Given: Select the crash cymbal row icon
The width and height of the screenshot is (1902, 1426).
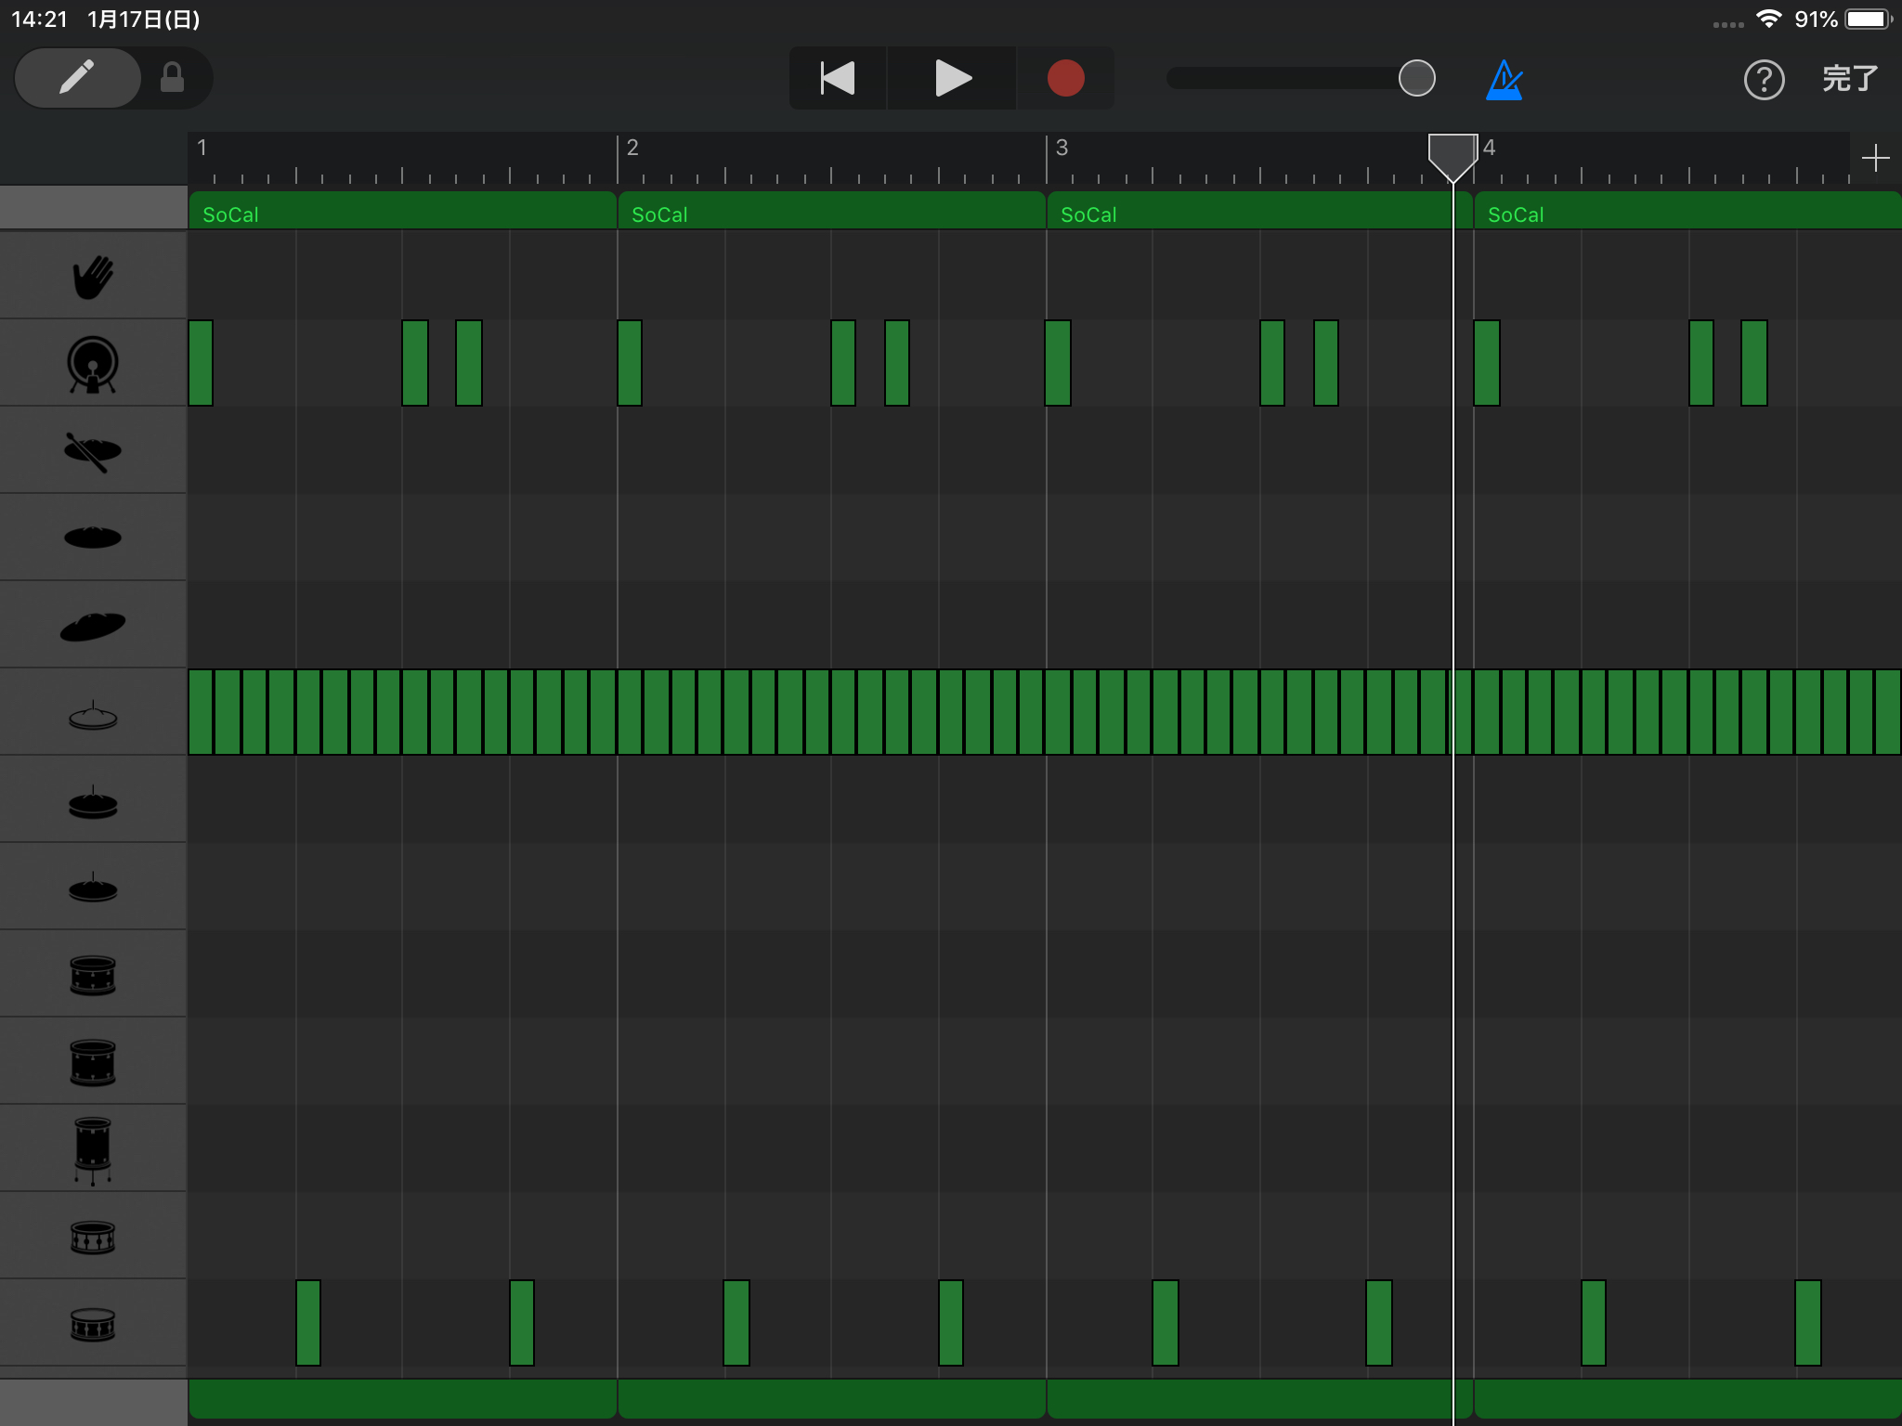Looking at the screenshot, I should (x=93, y=538).
